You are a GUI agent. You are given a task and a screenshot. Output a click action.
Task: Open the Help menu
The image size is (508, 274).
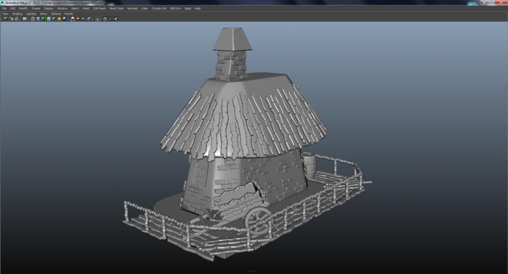click(x=197, y=8)
